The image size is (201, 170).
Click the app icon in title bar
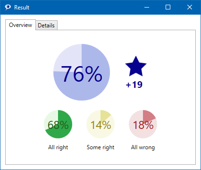(x=8, y=7)
